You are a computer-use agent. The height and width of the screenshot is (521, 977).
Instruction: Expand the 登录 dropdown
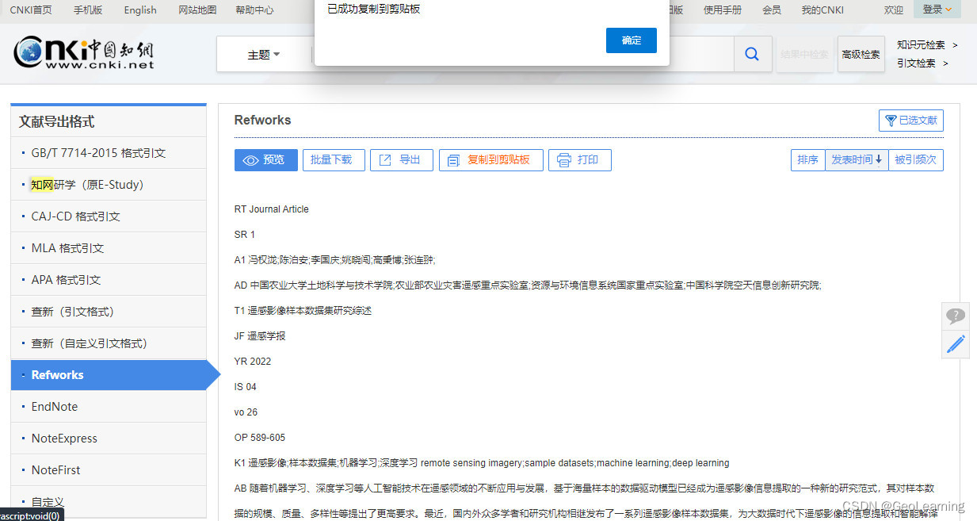coord(936,10)
